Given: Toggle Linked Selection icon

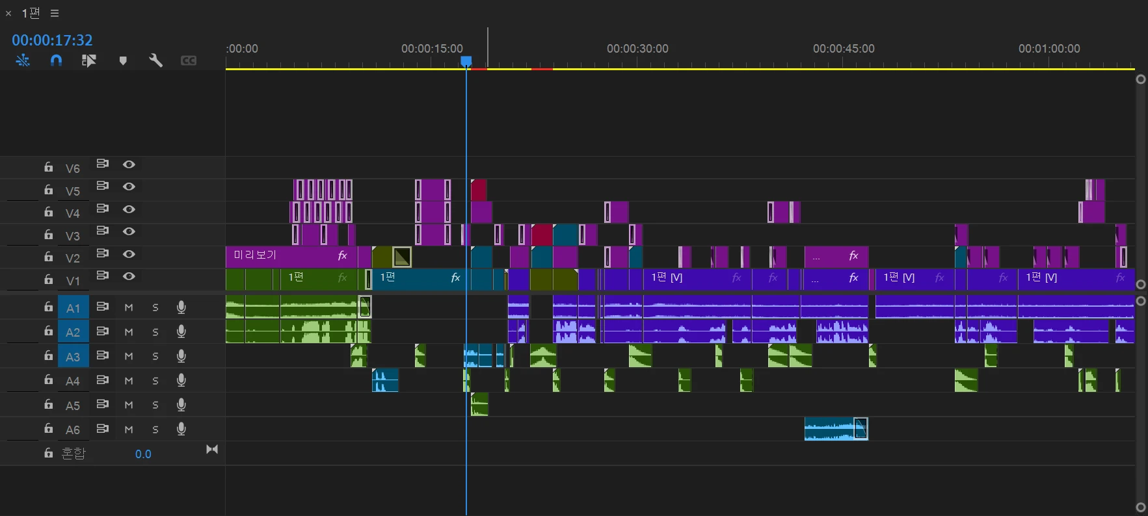Looking at the screenshot, I should tap(89, 60).
